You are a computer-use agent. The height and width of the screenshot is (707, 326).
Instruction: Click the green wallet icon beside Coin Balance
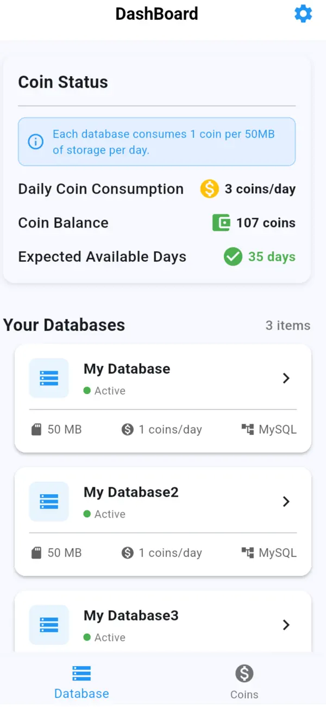click(x=221, y=223)
